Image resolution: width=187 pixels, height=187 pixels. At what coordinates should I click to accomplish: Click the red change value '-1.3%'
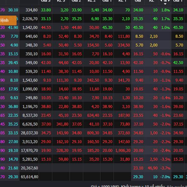click(x=165, y=89)
